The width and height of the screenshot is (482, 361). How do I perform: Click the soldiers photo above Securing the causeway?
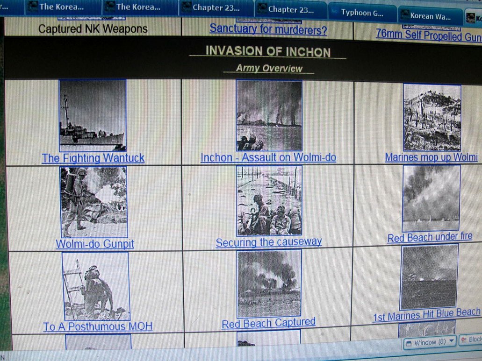[x=269, y=201]
